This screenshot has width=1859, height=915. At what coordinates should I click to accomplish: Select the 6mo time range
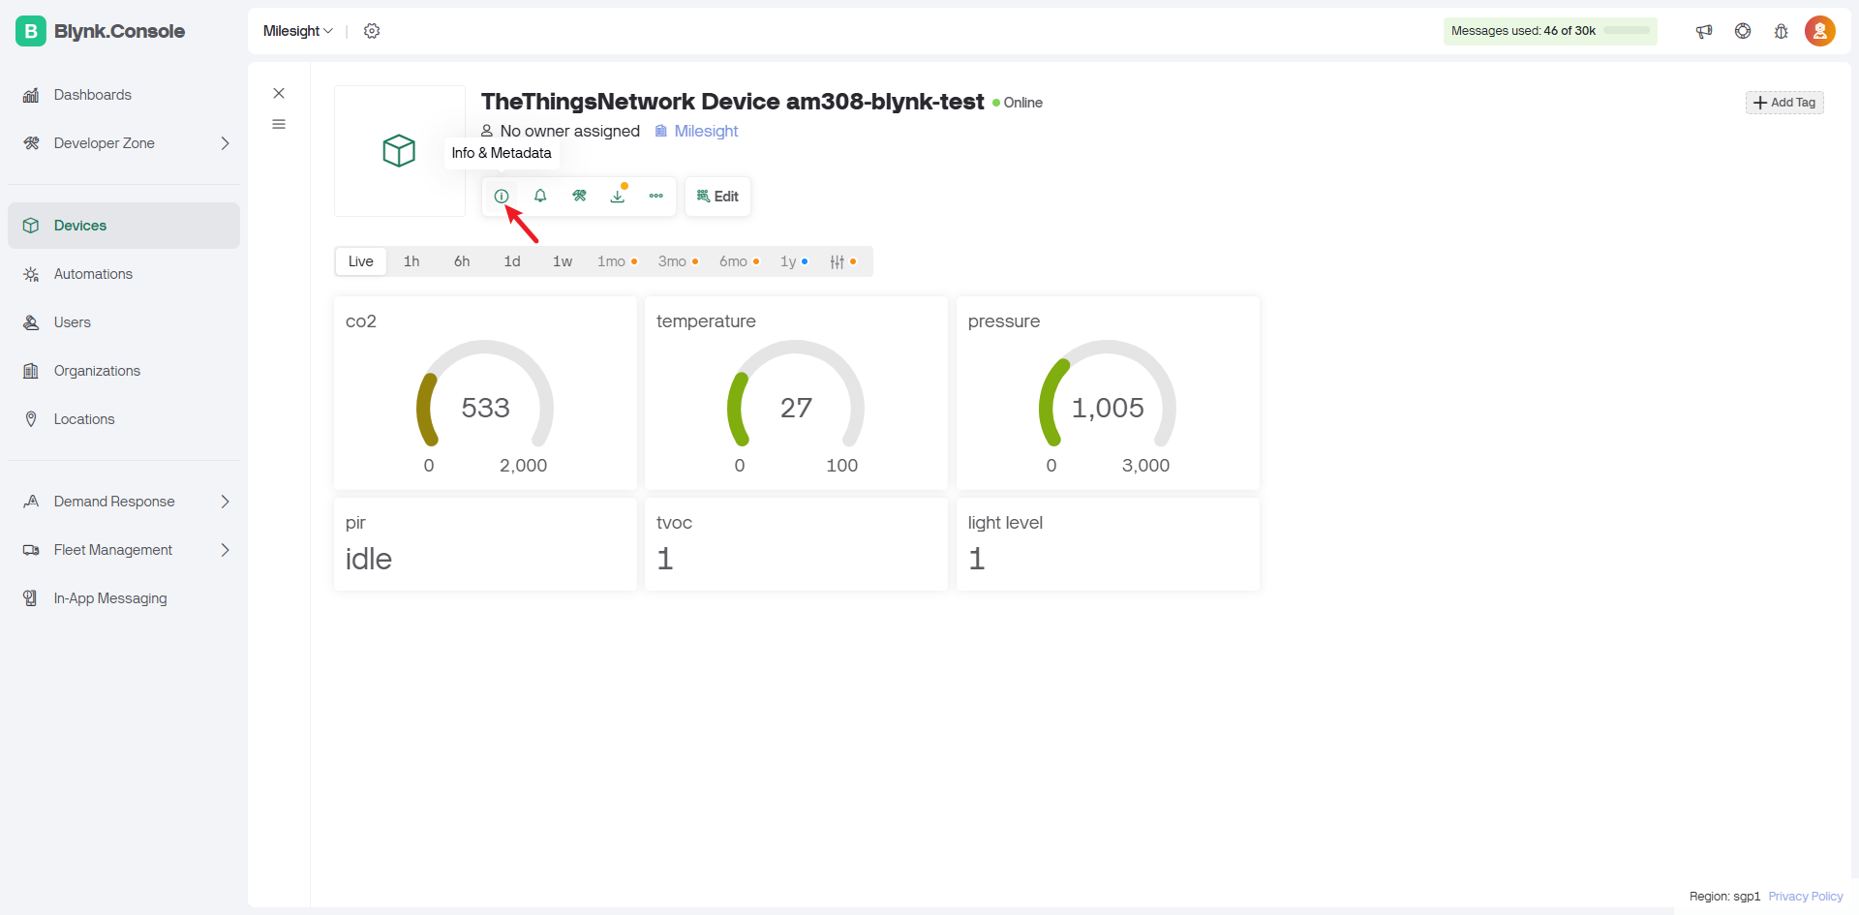739,261
